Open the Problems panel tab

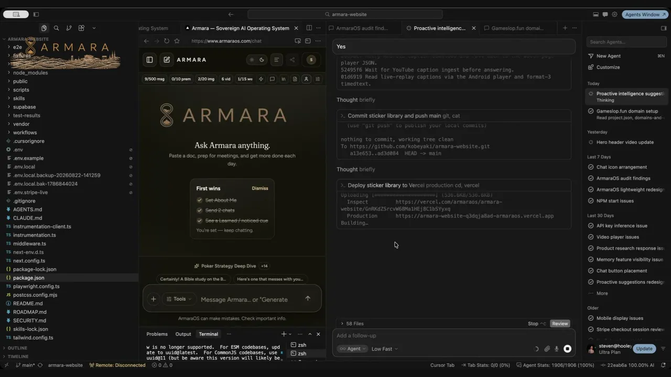pos(157,334)
